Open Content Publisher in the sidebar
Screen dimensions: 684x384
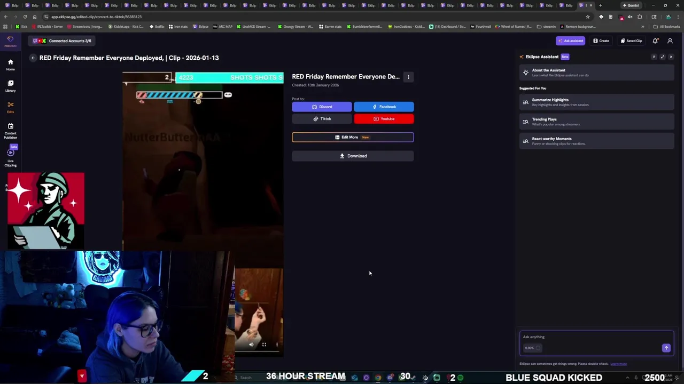(10, 131)
